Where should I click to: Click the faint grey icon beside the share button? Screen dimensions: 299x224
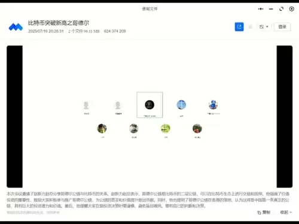coord(251,27)
